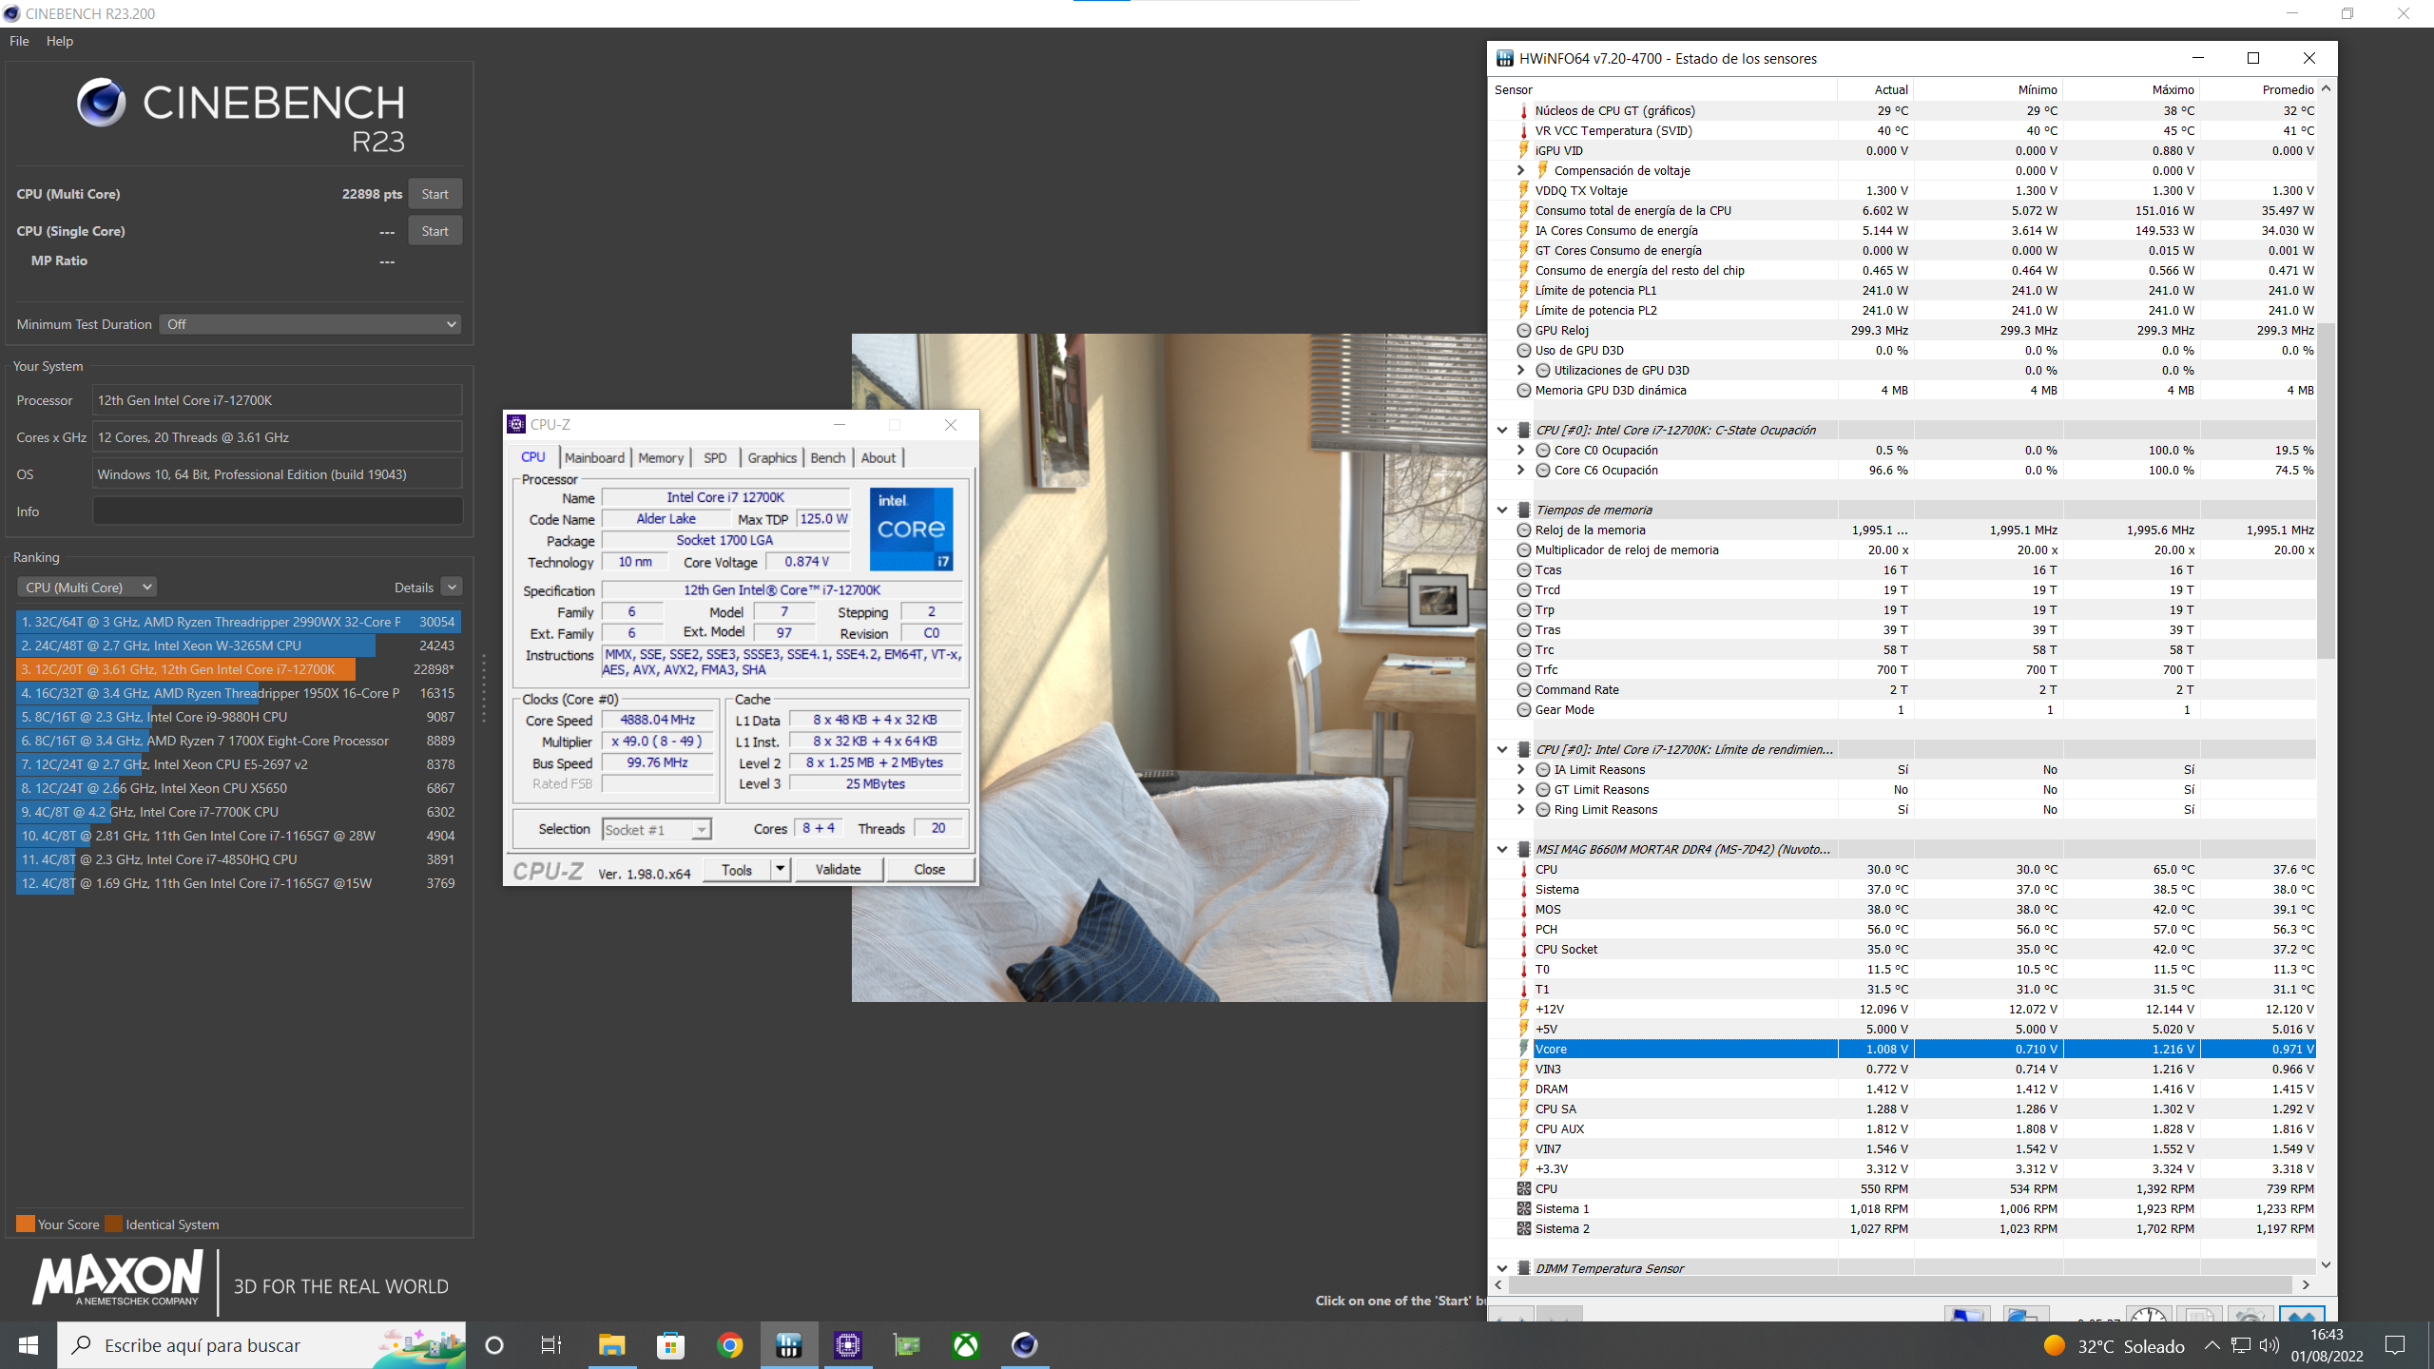The width and height of the screenshot is (2434, 1369).
Task: Click the Your Score orange legend swatch
Action: pos(26,1224)
